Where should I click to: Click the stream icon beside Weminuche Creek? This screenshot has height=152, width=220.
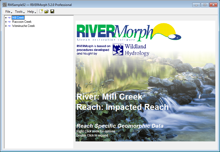[9, 26]
